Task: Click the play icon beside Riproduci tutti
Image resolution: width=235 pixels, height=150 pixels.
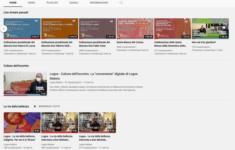Action: [x=35, y=106]
